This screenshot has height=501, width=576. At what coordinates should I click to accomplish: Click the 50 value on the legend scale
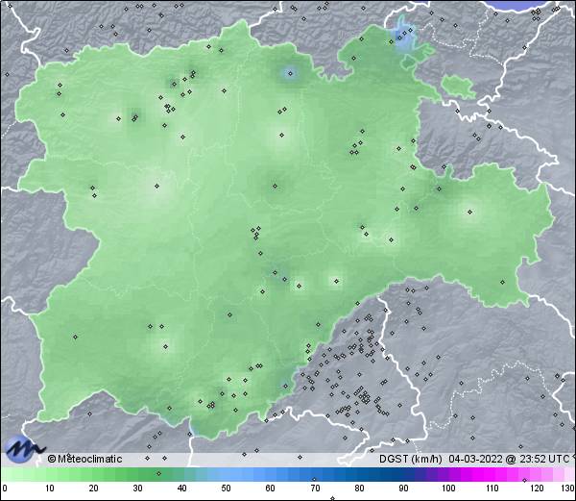click(x=226, y=488)
